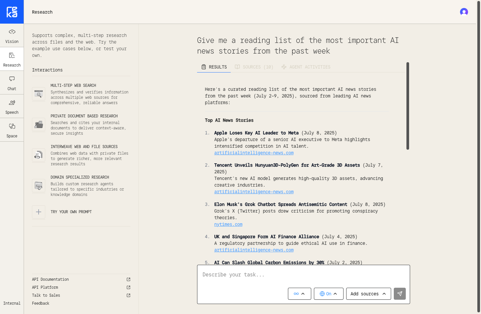The width and height of the screenshot is (481, 314).
Task: Switch to the SOURCES (10) tab
Action: pos(254,67)
